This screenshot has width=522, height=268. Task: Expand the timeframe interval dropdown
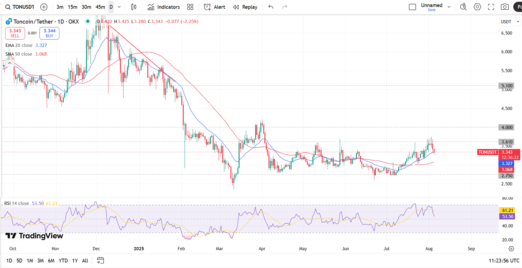pyautogui.click(x=119, y=7)
